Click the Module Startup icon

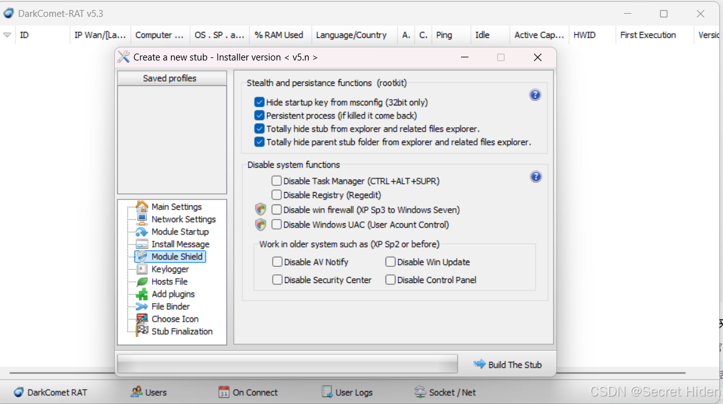tap(142, 231)
